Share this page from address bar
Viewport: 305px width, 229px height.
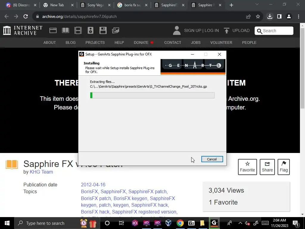point(248,17)
